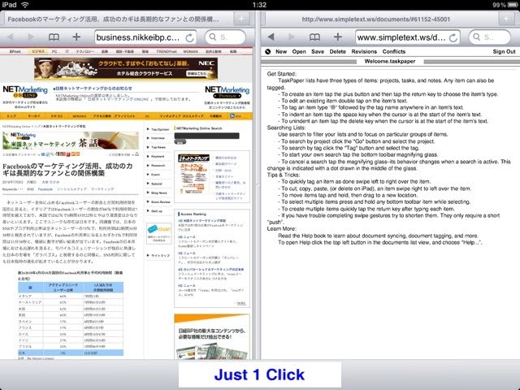Select the simpletext.ws documents tab
Image resolution: width=520 pixels, height=390 pixels.
tap(375, 19)
